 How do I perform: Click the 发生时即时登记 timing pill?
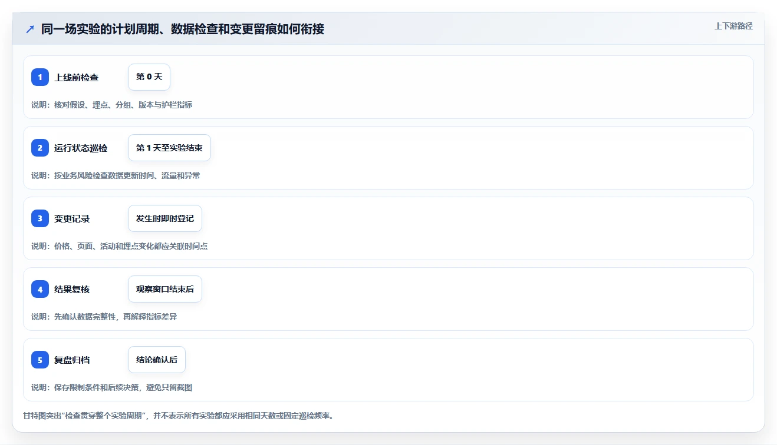click(165, 218)
